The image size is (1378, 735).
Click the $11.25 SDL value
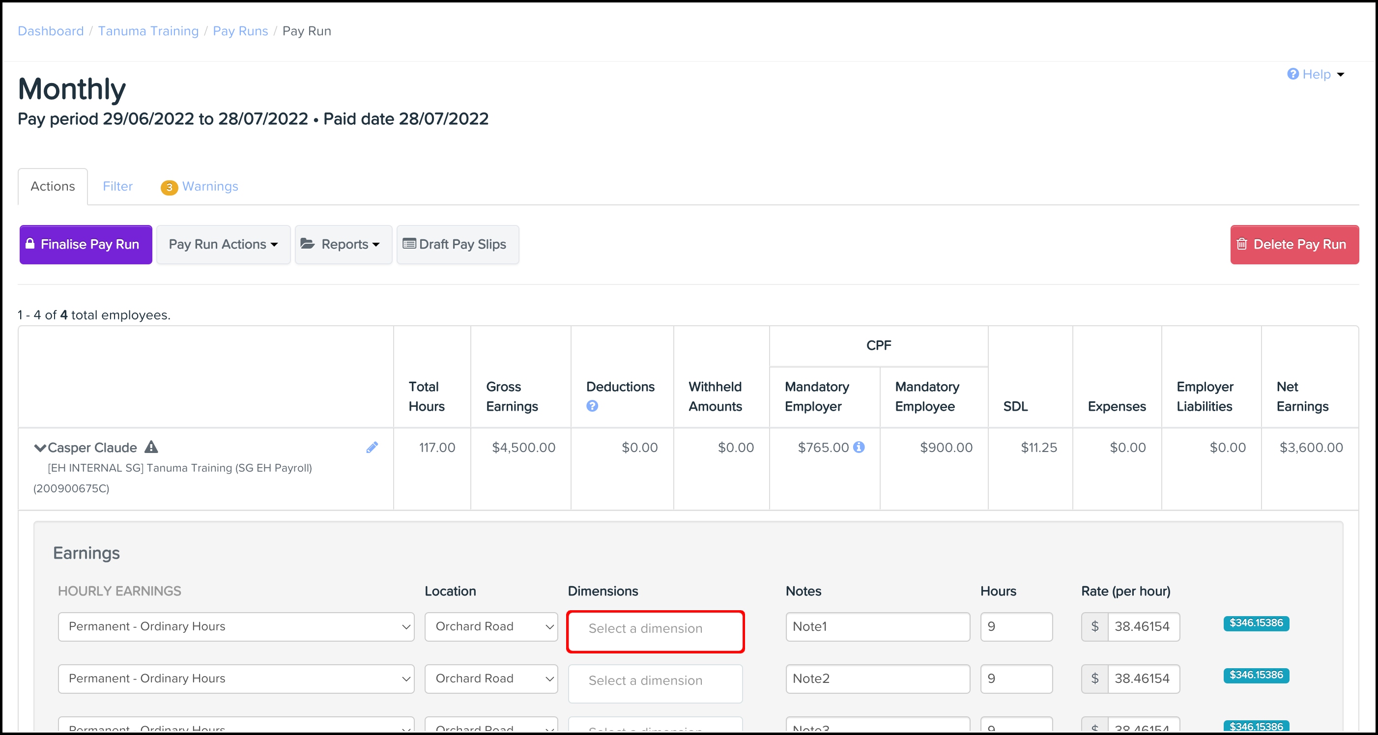coord(1039,448)
